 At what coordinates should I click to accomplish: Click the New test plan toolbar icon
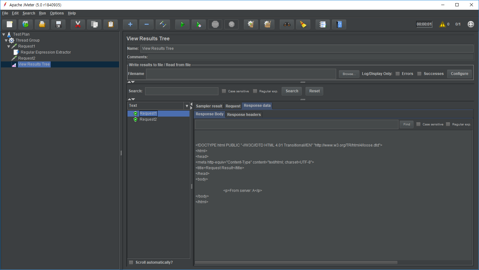coord(9,24)
